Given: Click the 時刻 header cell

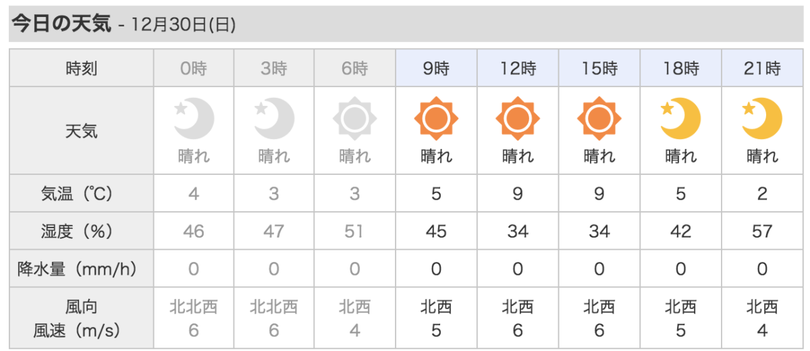Looking at the screenshot, I should 82,68.
